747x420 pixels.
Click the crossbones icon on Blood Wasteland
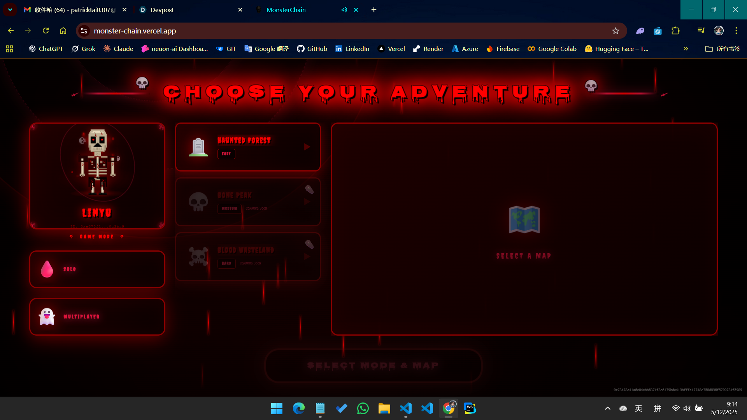click(198, 257)
